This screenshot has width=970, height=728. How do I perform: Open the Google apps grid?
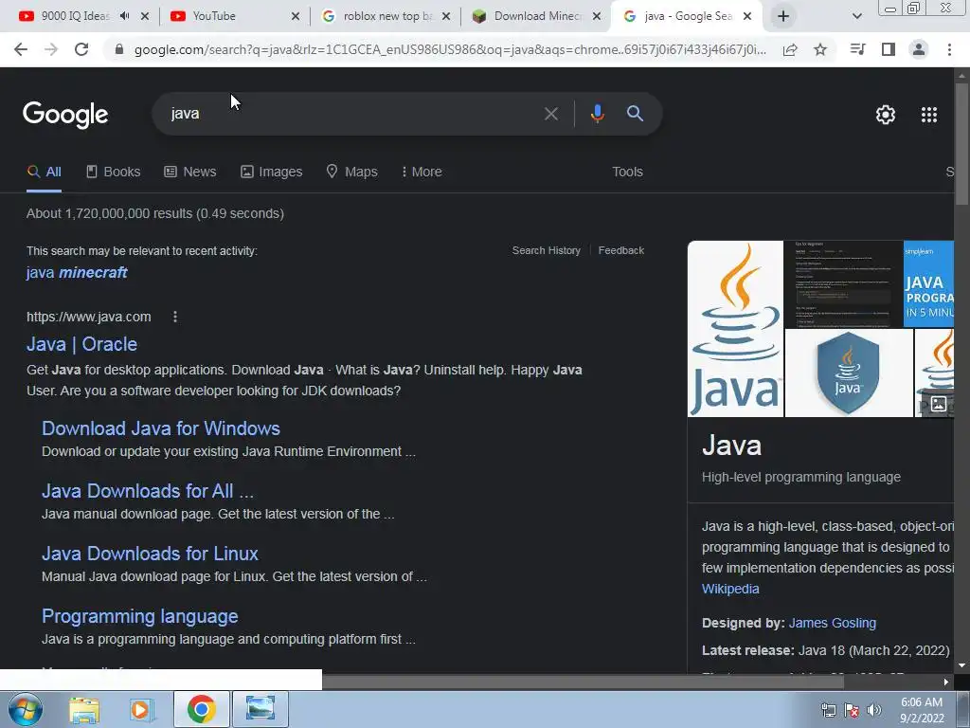pyautogui.click(x=929, y=115)
